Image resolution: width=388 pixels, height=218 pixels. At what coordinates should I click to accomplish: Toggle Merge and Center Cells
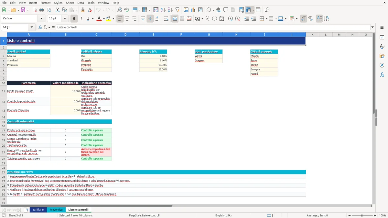coord(175,19)
